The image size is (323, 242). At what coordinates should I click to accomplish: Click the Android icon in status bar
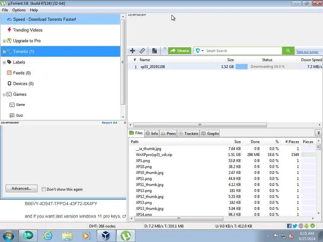click(x=306, y=226)
